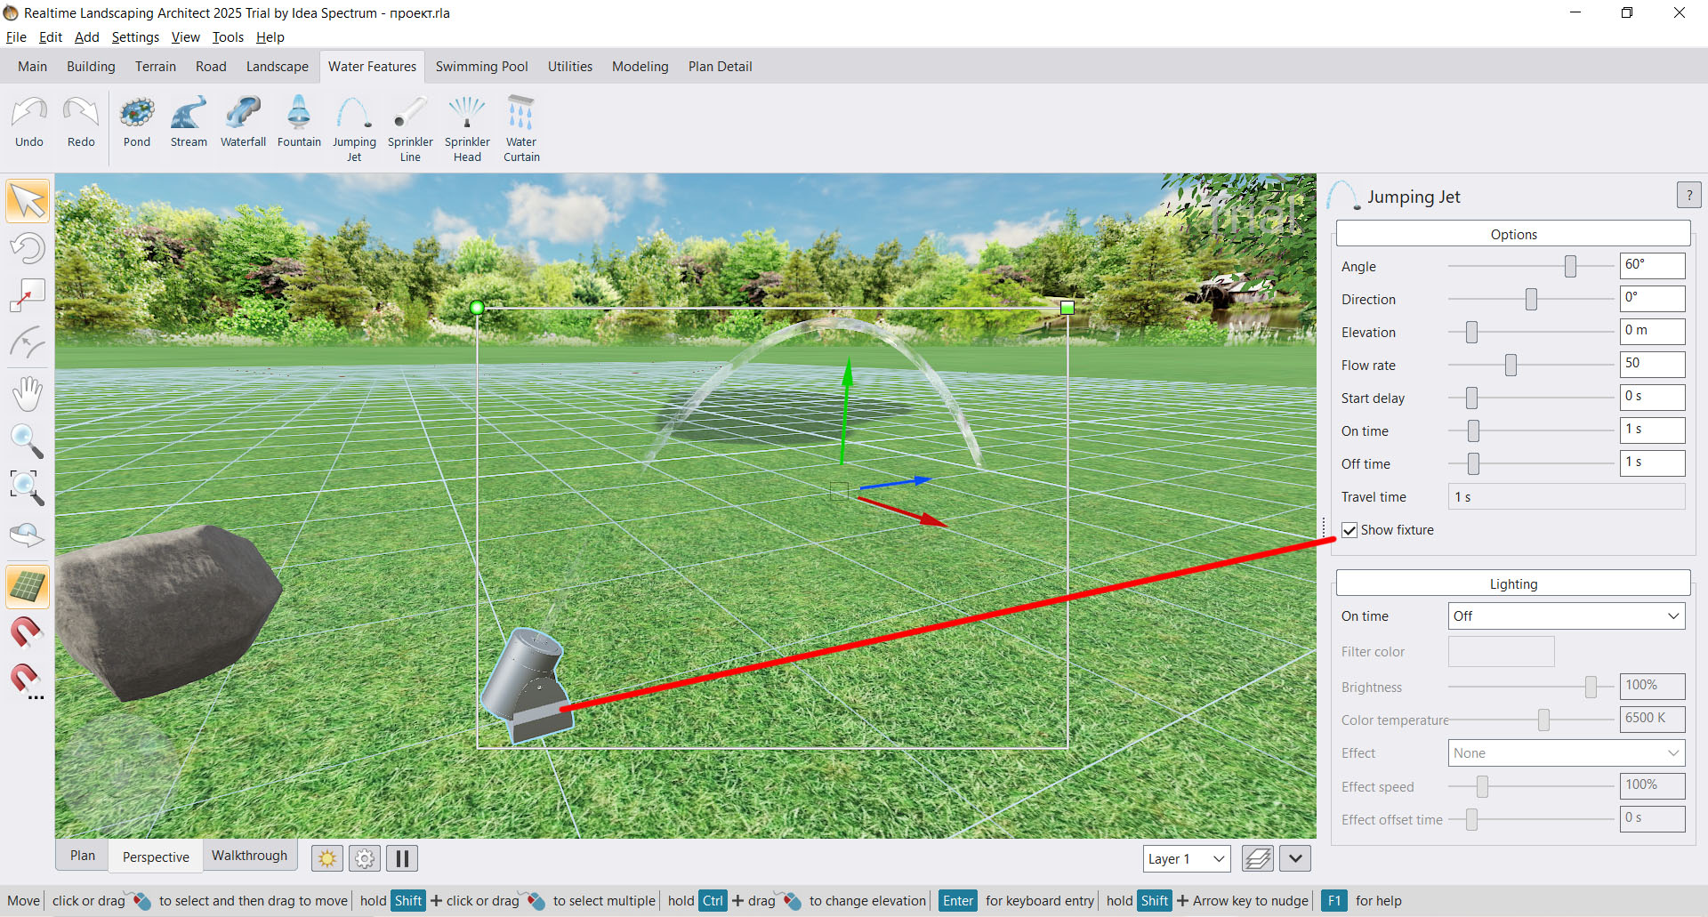The height and width of the screenshot is (917, 1708).
Task: Switch to Walkthrough view
Action: point(249,856)
